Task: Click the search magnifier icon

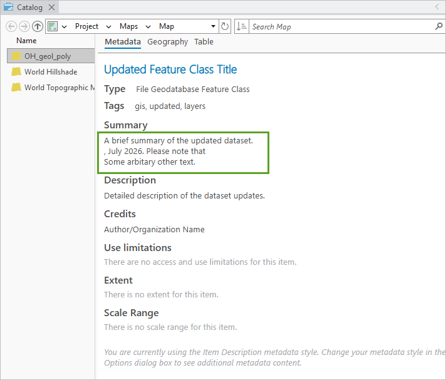Action: pos(439,26)
